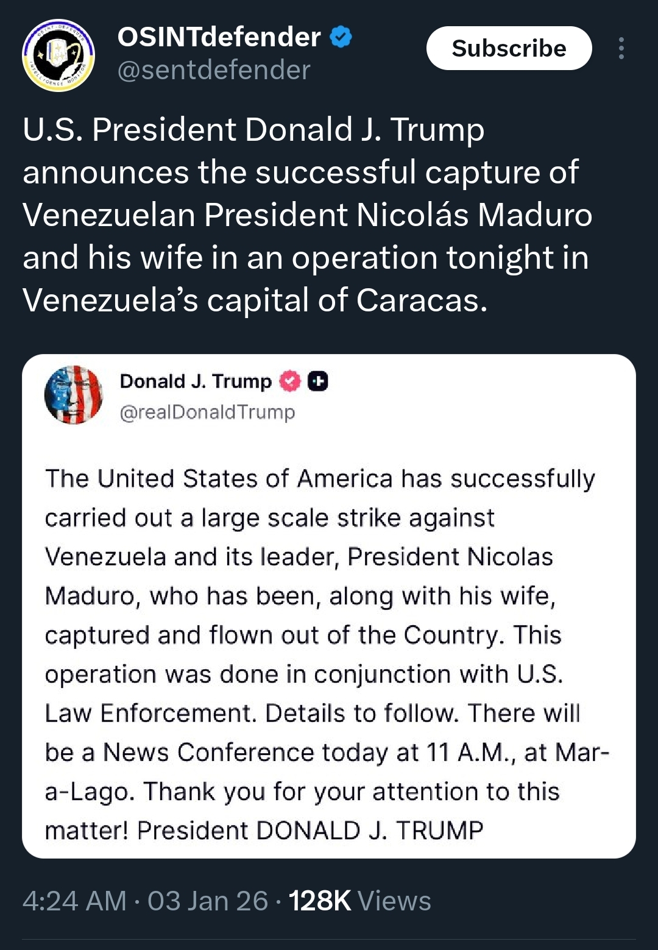
Task: Open the OSINTdefender profile avatar
Action: click(x=58, y=55)
